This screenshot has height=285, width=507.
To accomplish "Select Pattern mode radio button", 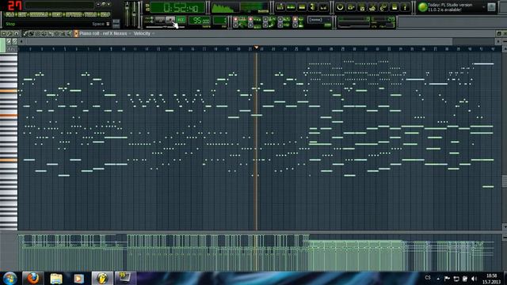I will click(x=151, y=18).
